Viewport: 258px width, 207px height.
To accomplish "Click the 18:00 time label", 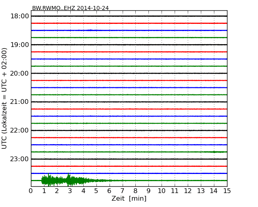I will 19,16.
